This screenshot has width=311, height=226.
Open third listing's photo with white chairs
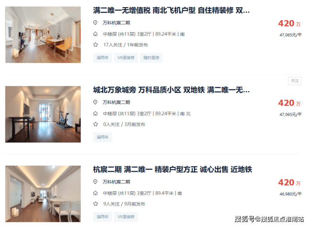point(43,194)
